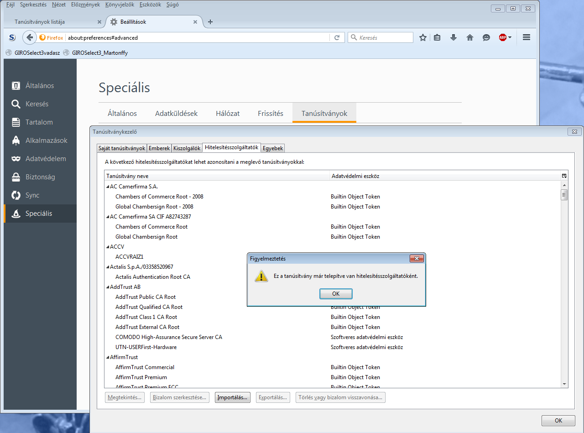This screenshot has height=433, width=584.
Task: Open the hamburger menu icon
Action: pyautogui.click(x=527, y=37)
